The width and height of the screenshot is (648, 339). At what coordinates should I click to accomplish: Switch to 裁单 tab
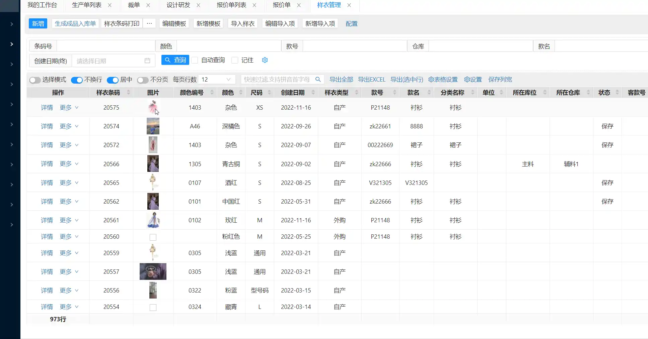click(x=134, y=5)
